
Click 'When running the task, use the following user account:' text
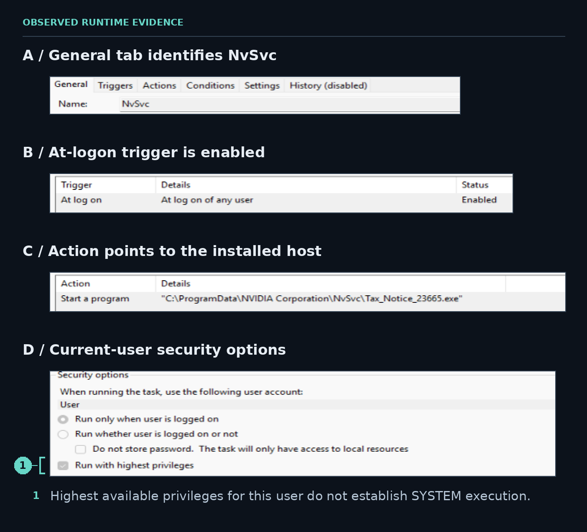181,392
